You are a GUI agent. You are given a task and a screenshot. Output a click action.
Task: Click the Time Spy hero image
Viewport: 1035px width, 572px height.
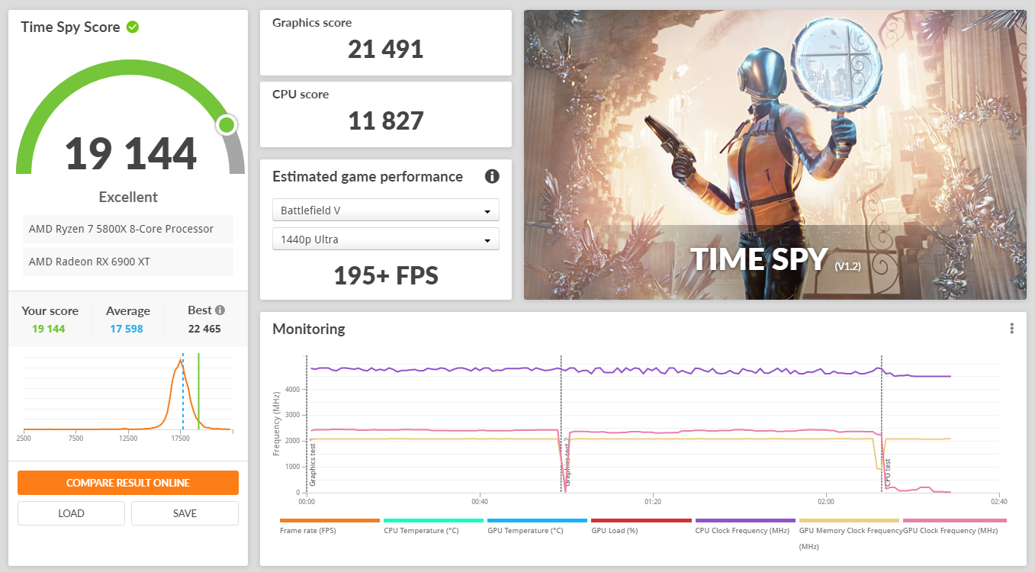coord(775,155)
